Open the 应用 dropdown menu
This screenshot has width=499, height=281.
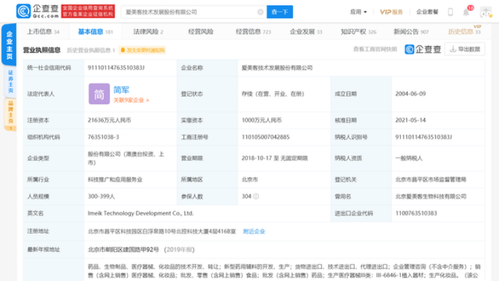pyautogui.click(x=358, y=12)
